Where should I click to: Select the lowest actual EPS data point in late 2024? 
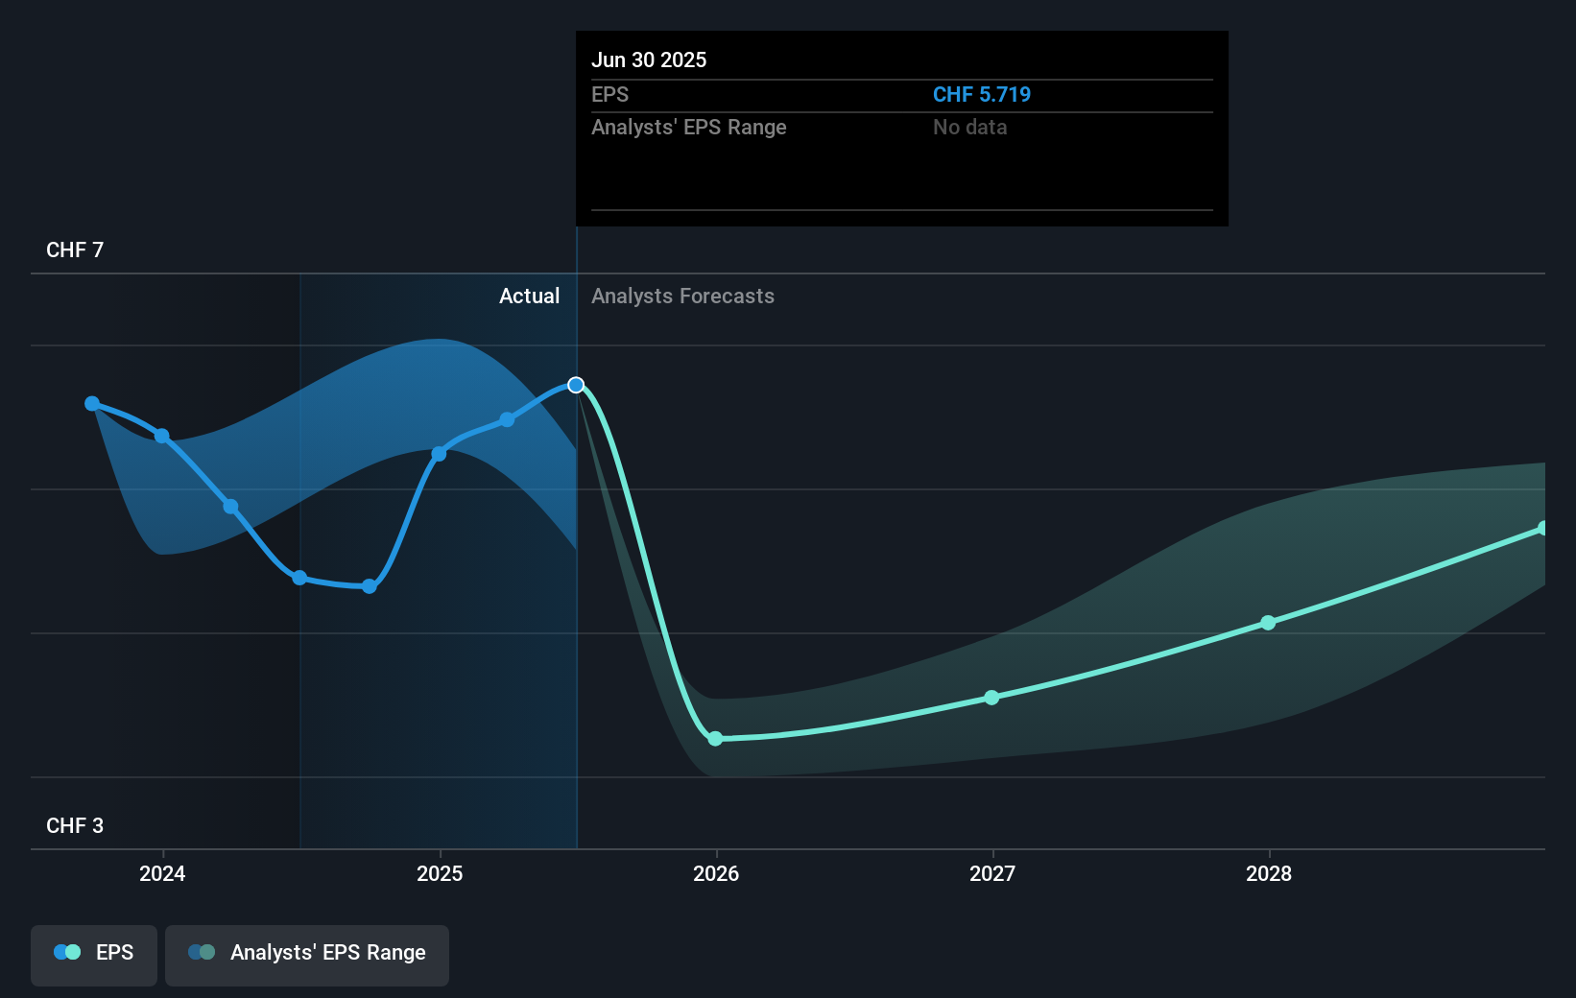click(370, 586)
